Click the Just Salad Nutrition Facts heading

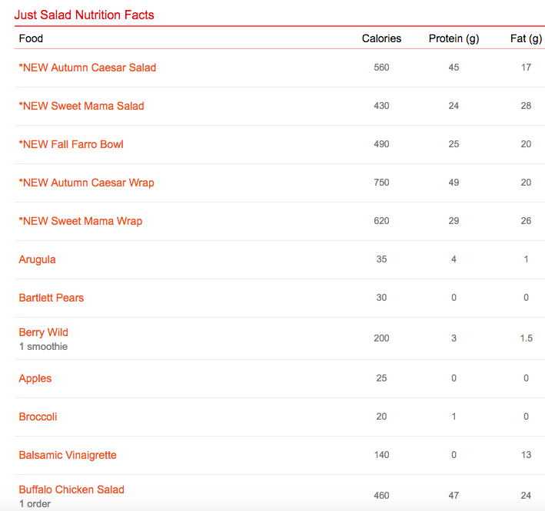85,15
